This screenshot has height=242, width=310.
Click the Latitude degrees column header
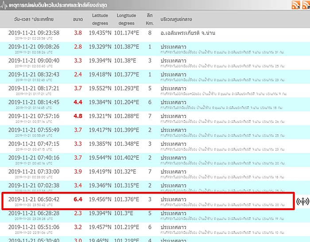100,19
